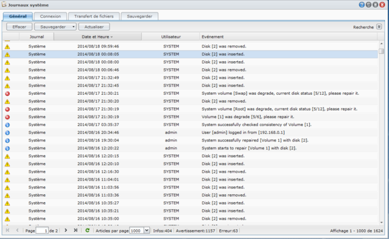389x239 pixels.
Task: Click 'admin' user in 20:34:46 row
Action: (x=171, y=132)
